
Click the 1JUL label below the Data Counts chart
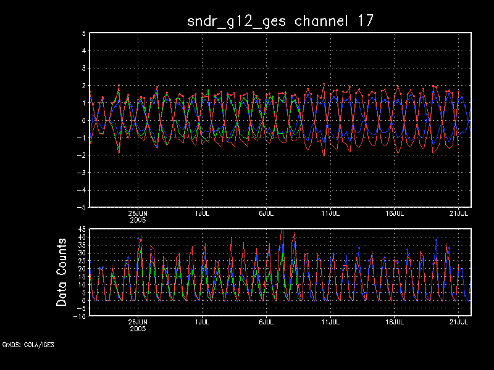pyautogui.click(x=201, y=322)
